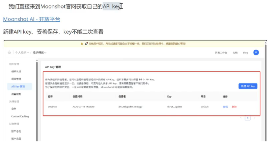Click the 资源管理 sidebar section label
The height and width of the screenshot is (146, 269).
14,101
